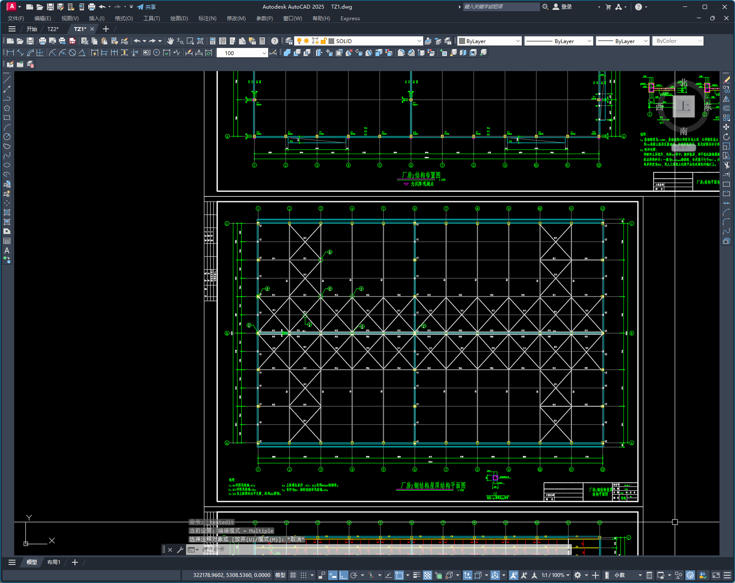The height and width of the screenshot is (583, 735).
Task: Toggle annotation visibility in status bar
Action: coord(513,575)
